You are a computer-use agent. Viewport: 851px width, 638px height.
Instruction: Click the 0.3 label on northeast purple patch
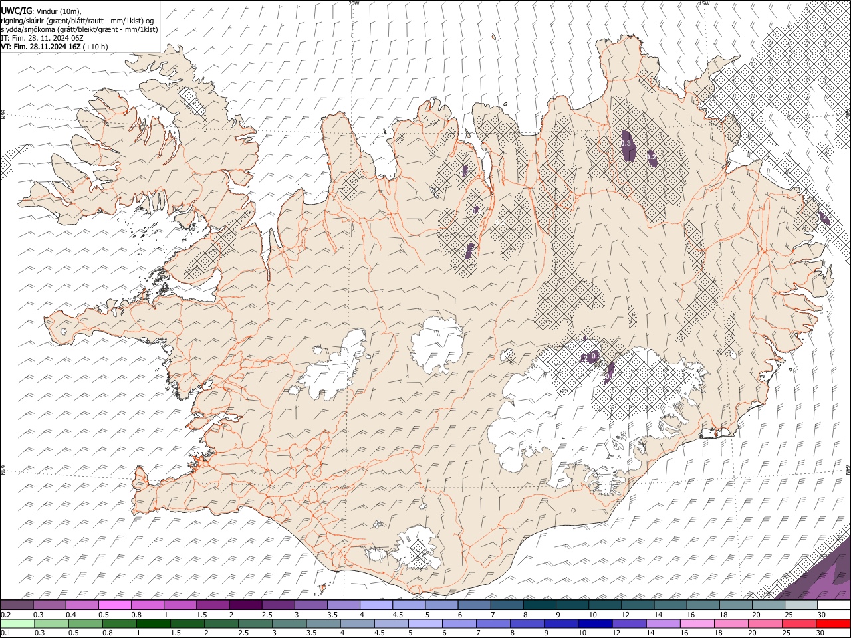point(626,143)
